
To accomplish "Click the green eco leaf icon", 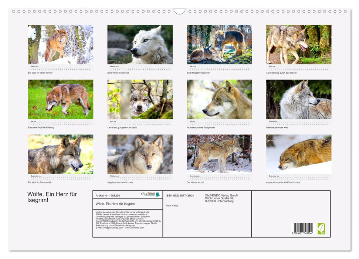I will (x=321, y=228).
